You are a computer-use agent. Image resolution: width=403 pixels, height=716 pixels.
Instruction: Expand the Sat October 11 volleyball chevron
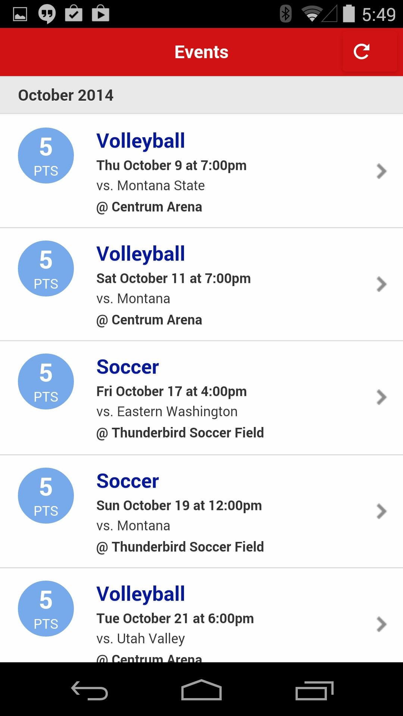pyautogui.click(x=381, y=284)
